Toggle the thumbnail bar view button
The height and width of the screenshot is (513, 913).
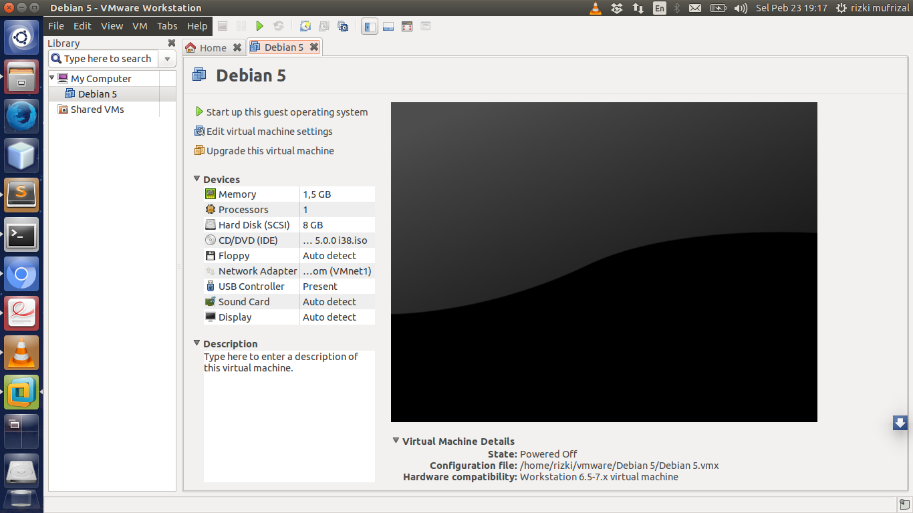click(388, 26)
